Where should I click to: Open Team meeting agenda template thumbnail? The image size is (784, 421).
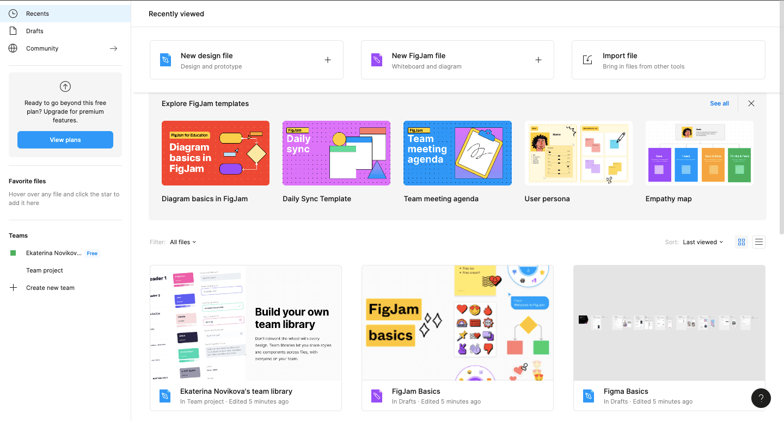457,153
